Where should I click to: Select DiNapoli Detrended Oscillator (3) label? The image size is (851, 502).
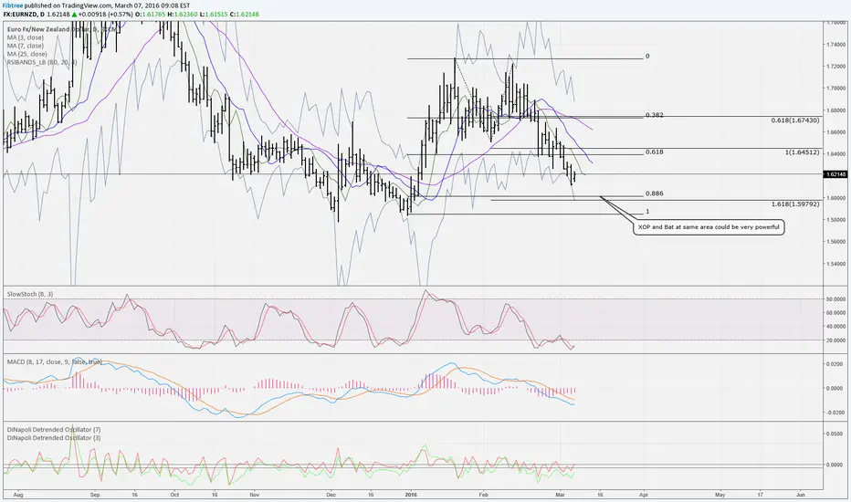pyautogui.click(x=54, y=437)
